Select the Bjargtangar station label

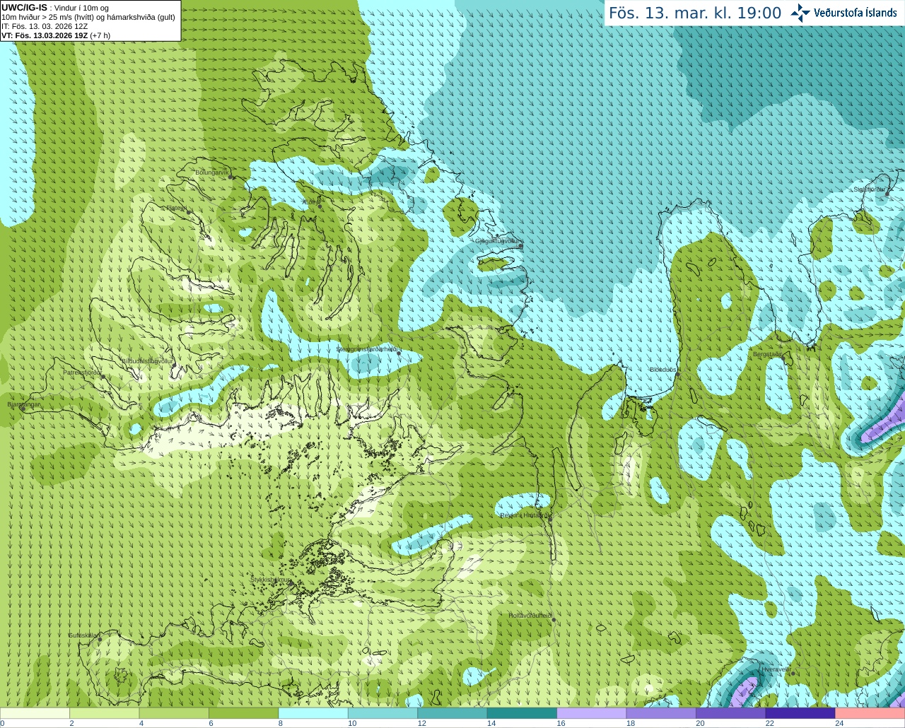click(x=23, y=404)
